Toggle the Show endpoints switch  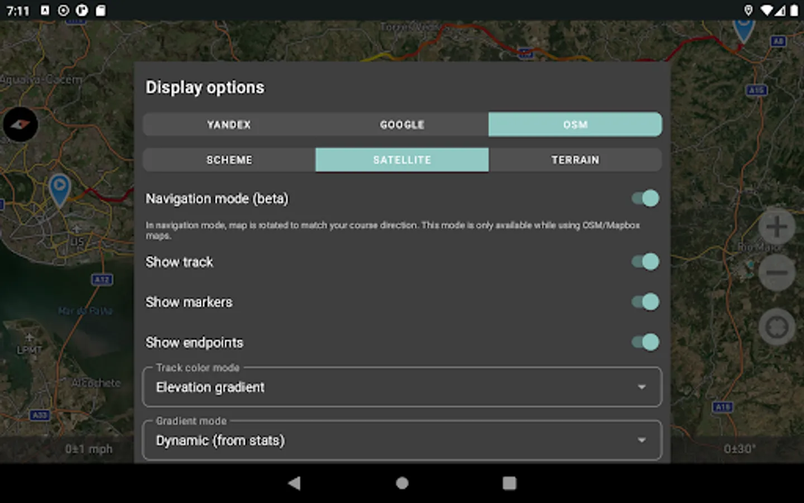click(645, 342)
